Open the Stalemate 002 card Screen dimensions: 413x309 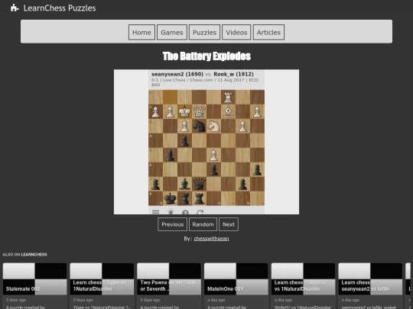(x=34, y=286)
